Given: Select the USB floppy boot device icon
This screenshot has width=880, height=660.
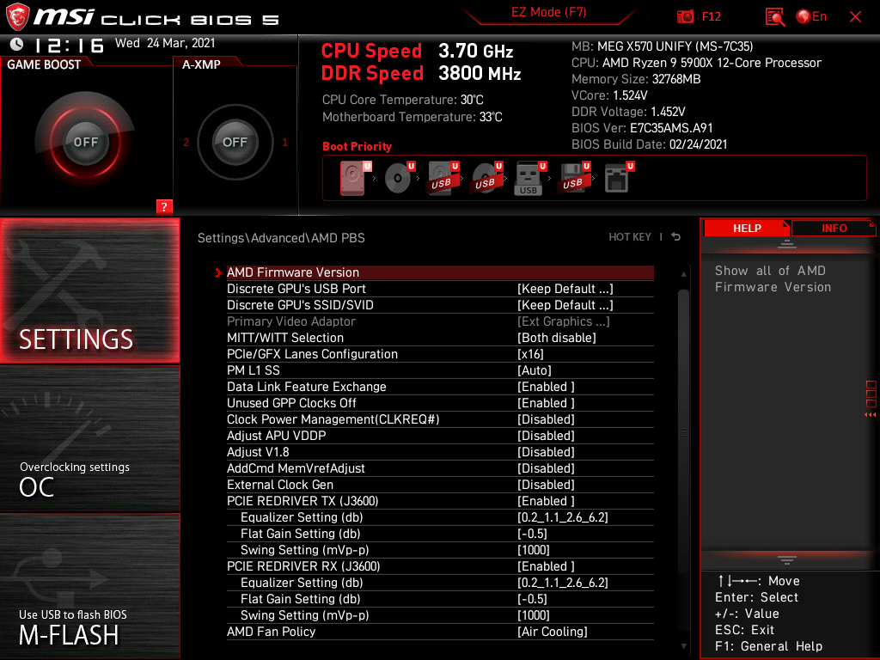Looking at the screenshot, I should (x=573, y=178).
